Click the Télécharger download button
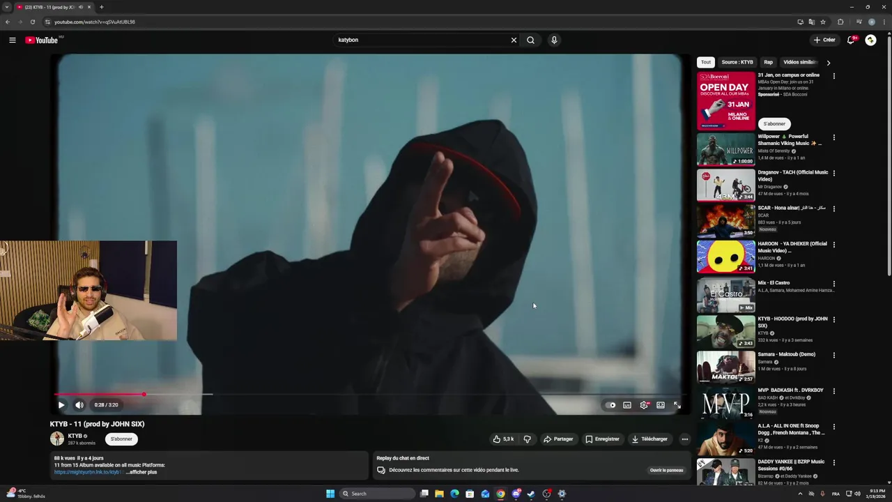Image resolution: width=892 pixels, height=502 pixels. pos(649,439)
